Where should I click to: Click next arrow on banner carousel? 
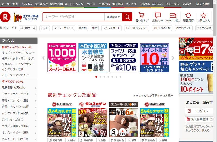click(173, 58)
